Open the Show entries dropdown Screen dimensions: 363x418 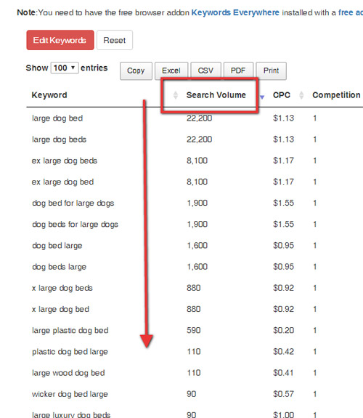(65, 68)
